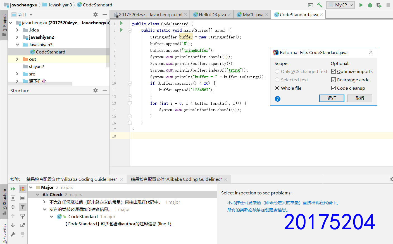Open the 所有的类都必须添加创建者信息 link
The width and height of the screenshot is (393, 244).
pyautogui.click(x=258, y=210)
